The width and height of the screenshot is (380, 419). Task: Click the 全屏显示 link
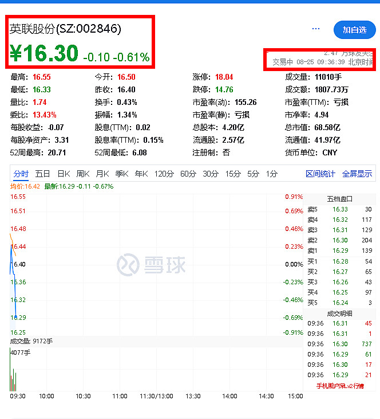tap(357, 174)
